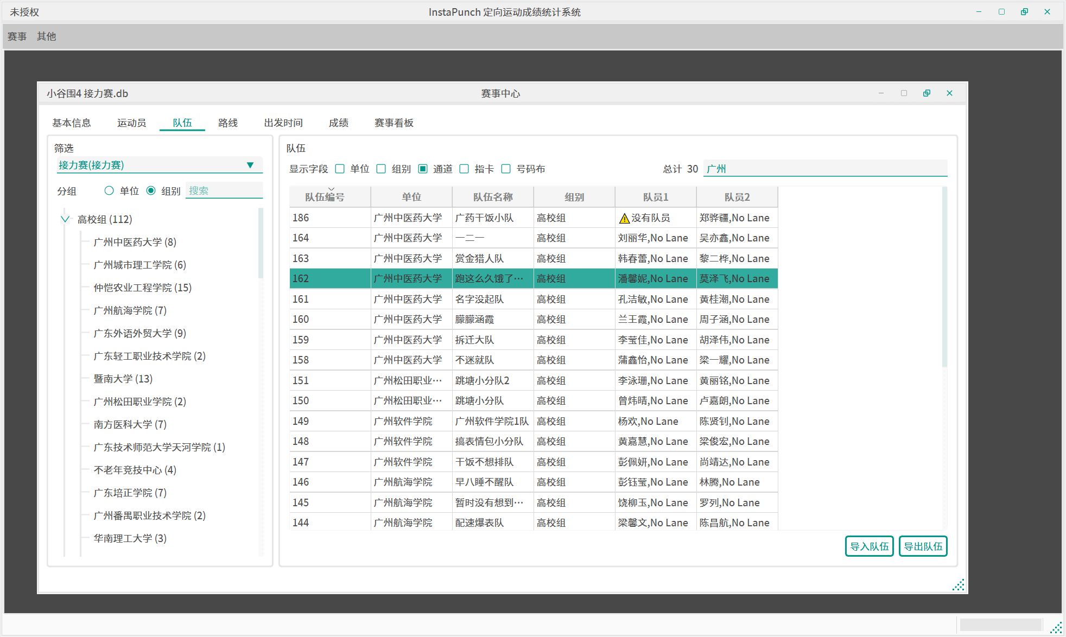1066x637 pixels.
Task: Click the 导入队伍 button
Action: (x=869, y=546)
